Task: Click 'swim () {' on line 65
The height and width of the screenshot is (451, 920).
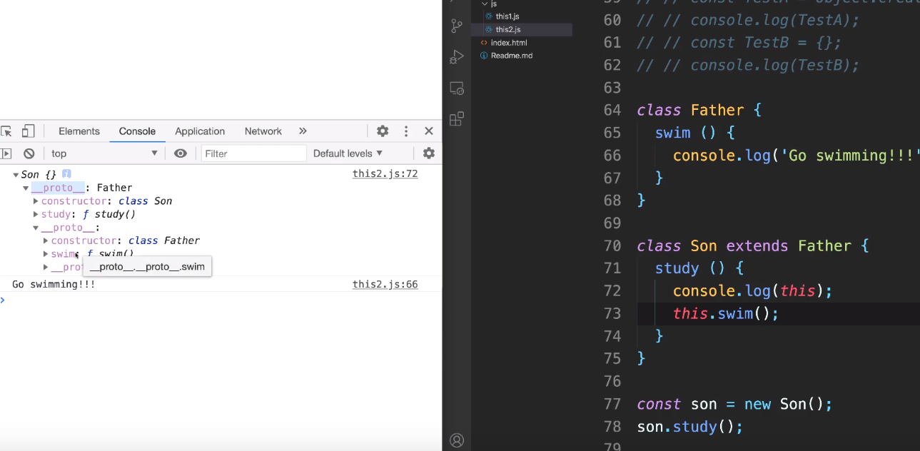Action: (x=695, y=133)
